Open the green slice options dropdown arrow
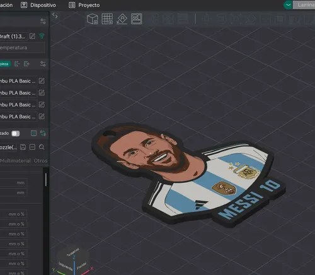This screenshot has width=315, height=275. (x=288, y=5)
